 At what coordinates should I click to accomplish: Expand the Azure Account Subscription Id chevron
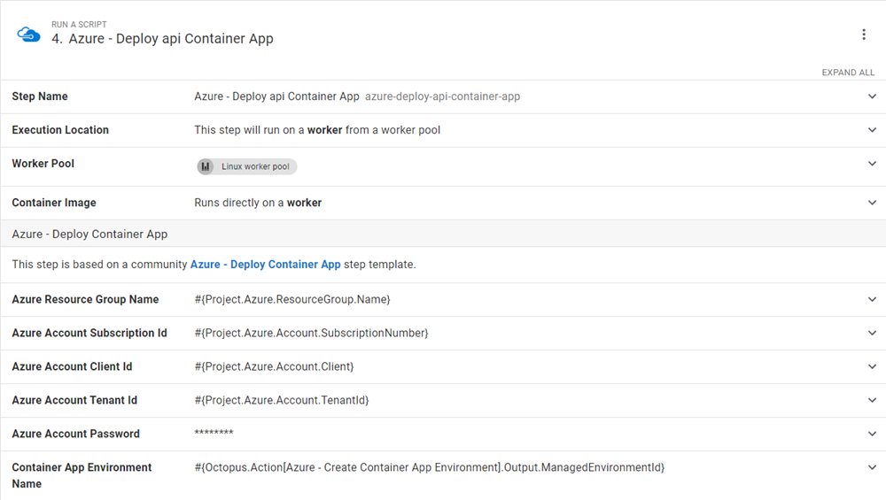872,333
